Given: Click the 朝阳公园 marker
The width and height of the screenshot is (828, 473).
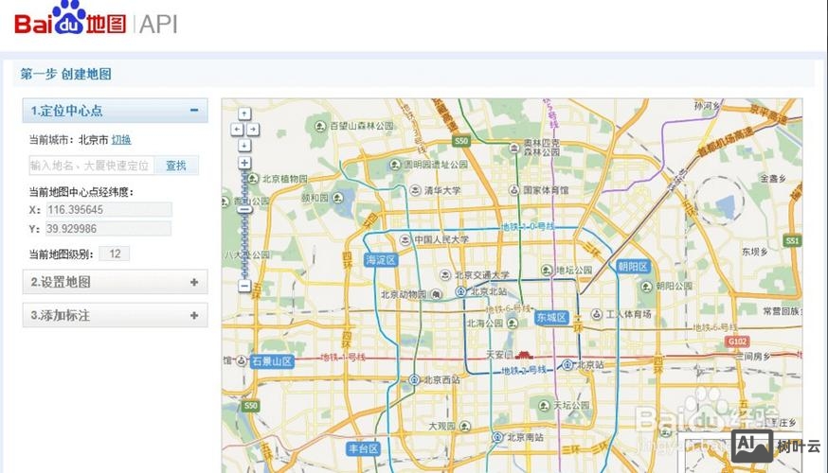Looking at the screenshot, I should pyautogui.click(x=647, y=287).
